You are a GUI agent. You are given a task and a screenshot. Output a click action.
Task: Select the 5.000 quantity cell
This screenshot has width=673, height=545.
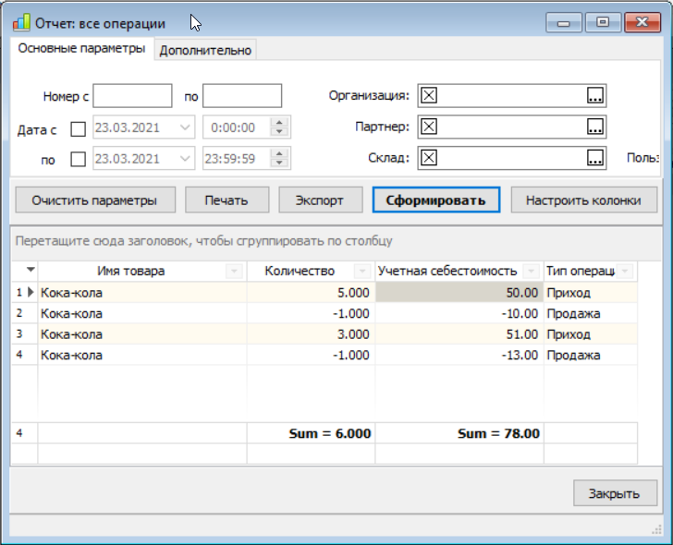click(312, 293)
